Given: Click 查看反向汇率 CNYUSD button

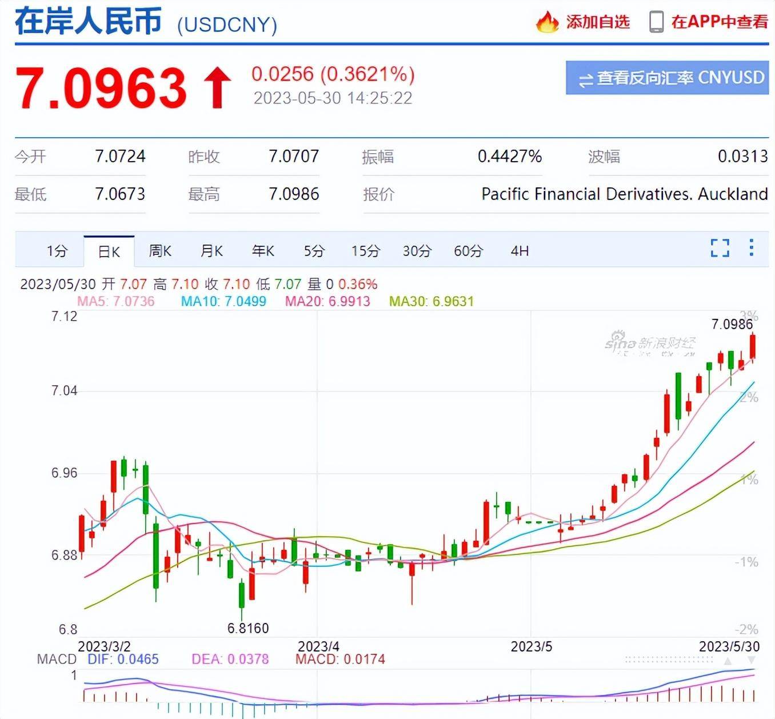Looking at the screenshot, I should click(x=667, y=78).
